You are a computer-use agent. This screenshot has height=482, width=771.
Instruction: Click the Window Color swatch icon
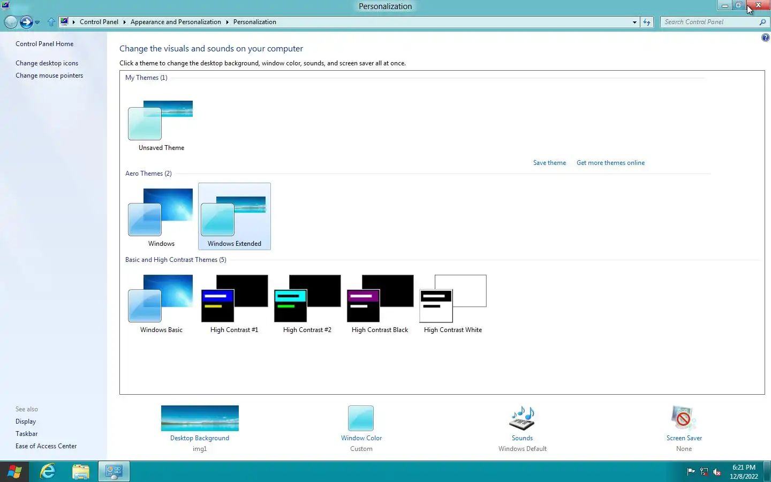(x=361, y=418)
